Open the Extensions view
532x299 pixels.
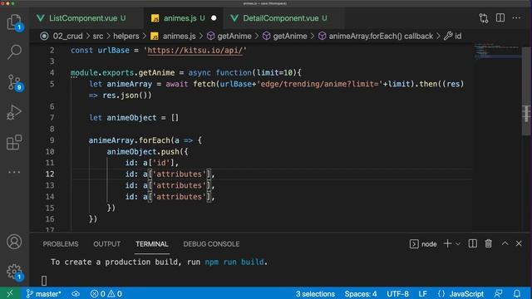pyautogui.click(x=14, y=142)
